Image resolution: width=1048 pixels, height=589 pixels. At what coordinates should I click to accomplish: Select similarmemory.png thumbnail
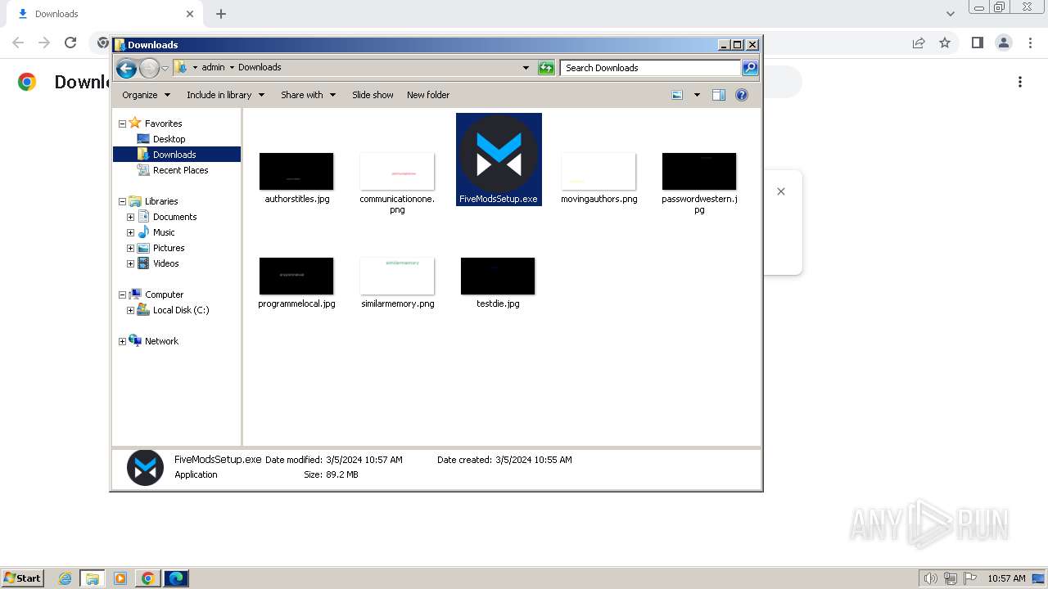coord(397,276)
